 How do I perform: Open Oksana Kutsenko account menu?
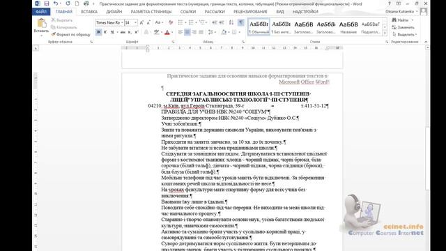401,11
